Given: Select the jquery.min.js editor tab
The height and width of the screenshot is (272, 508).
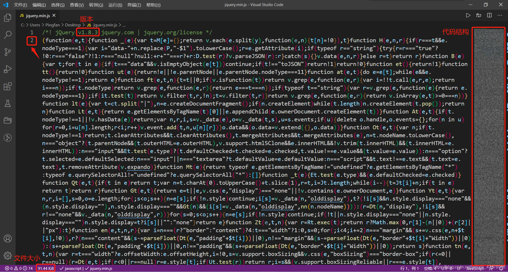Looking at the screenshot, I should pyautogui.click(x=38, y=16).
